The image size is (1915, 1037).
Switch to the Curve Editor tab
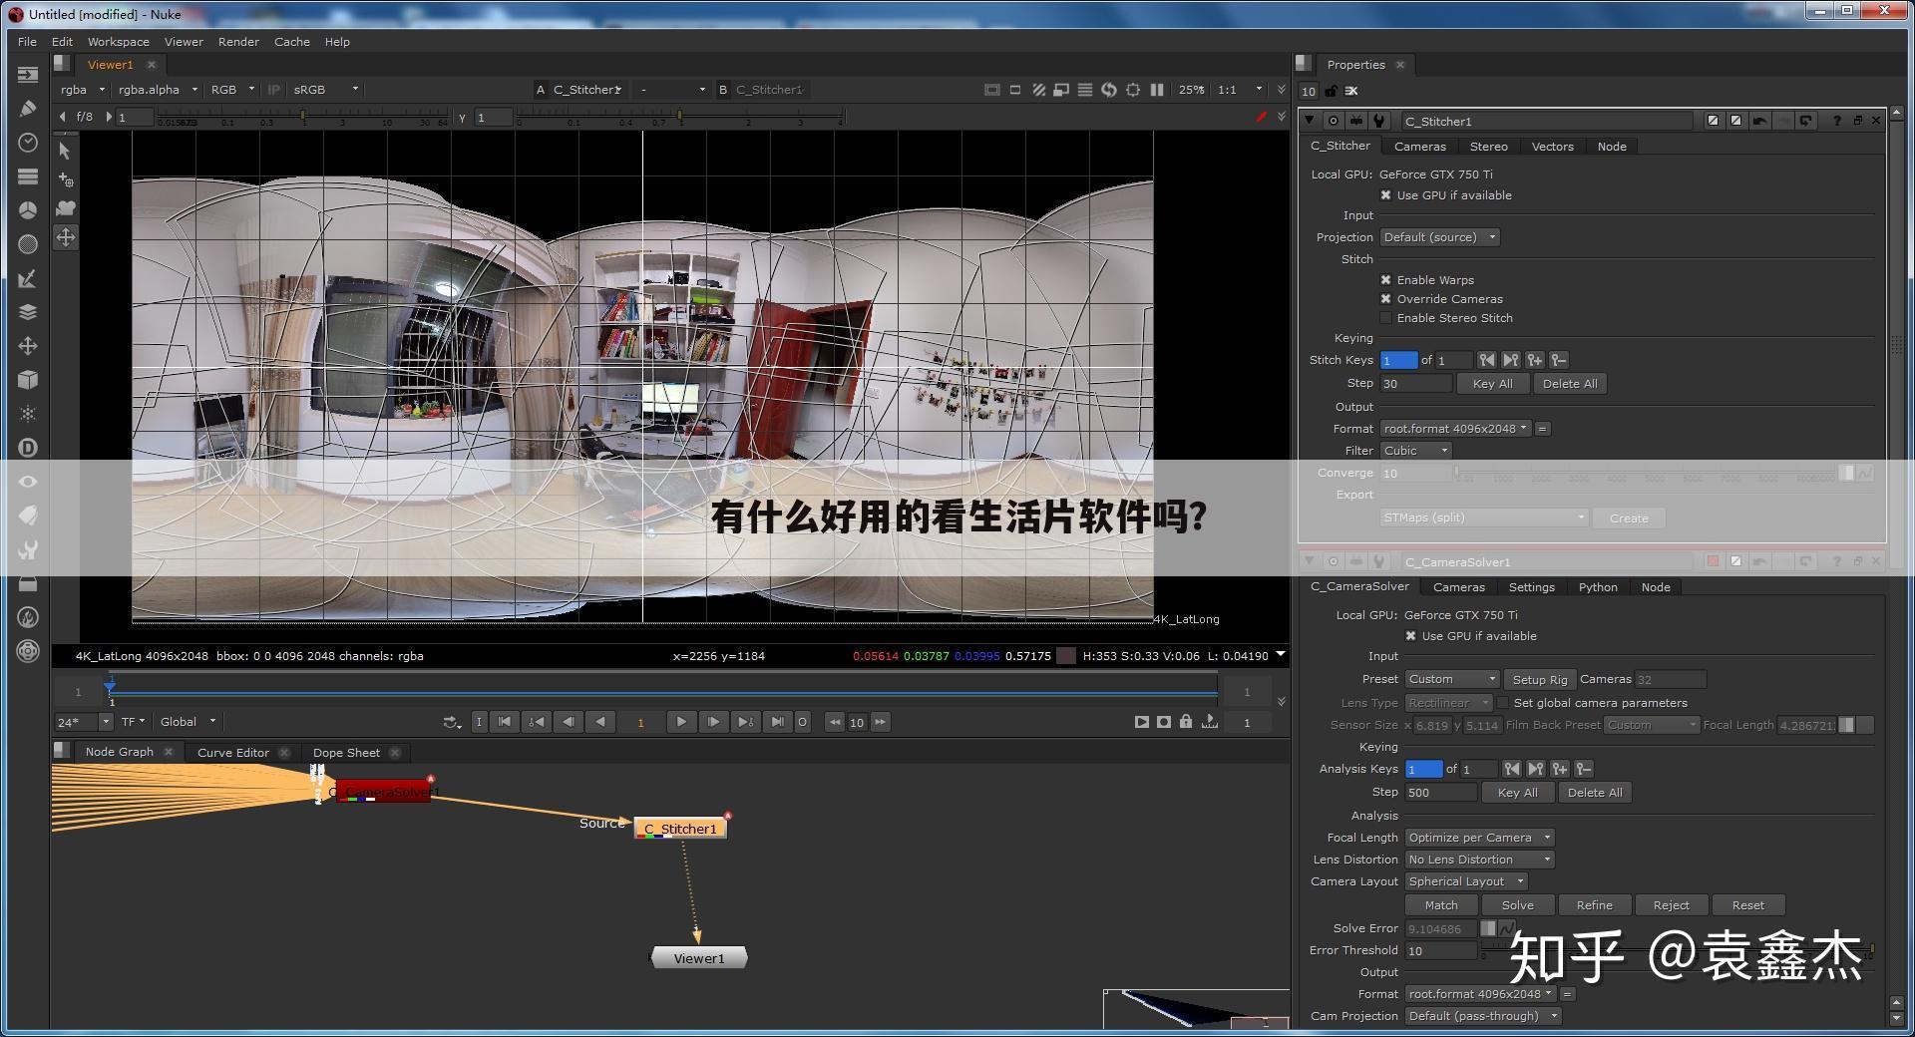(232, 753)
